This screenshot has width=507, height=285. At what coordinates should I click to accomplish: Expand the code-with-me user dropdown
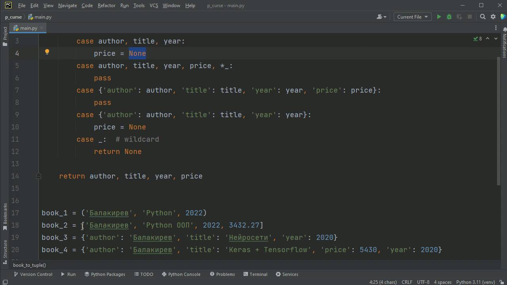click(381, 17)
